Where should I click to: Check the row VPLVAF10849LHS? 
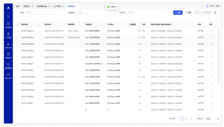click(18, 31)
